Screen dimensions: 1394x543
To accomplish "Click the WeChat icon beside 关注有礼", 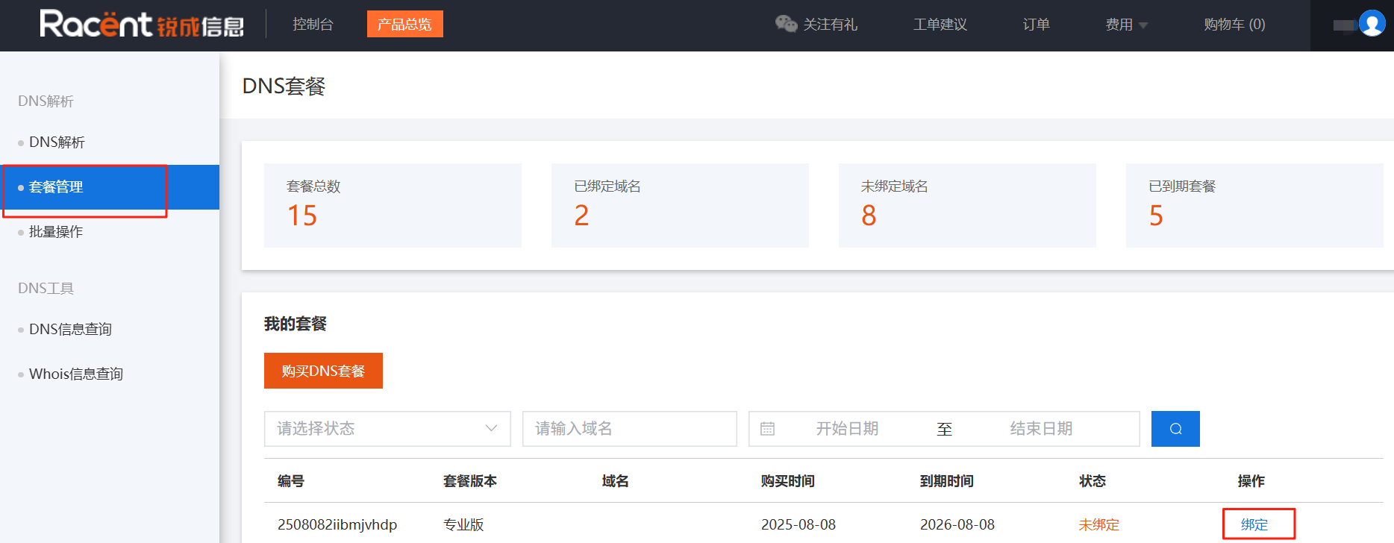I will (786, 24).
